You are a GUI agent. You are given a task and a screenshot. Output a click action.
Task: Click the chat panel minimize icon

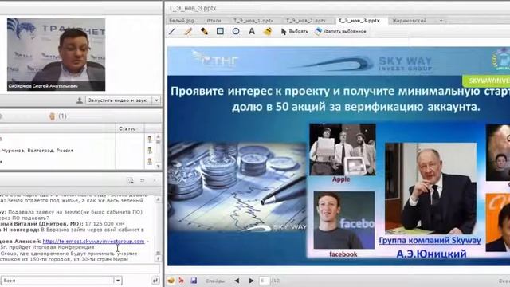tap(142, 180)
